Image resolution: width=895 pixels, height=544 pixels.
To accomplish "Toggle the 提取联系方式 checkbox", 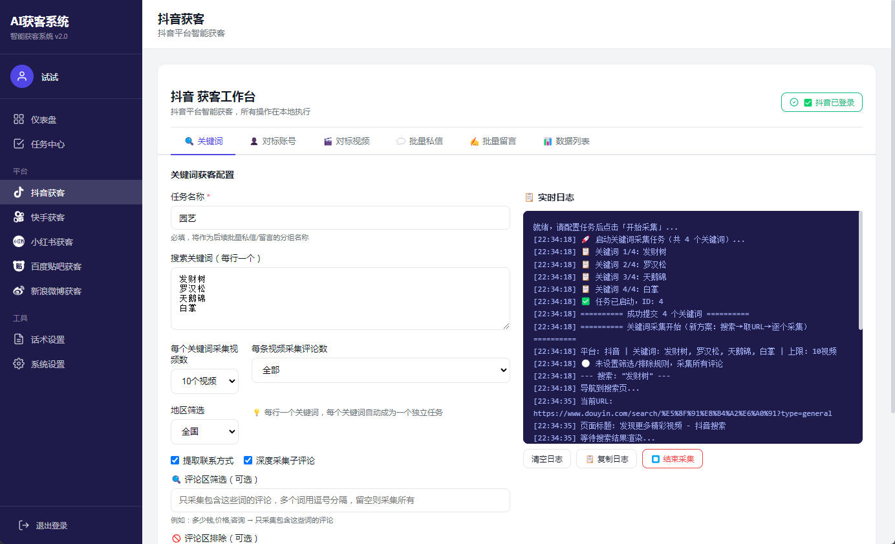I will click(x=175, y=461).
